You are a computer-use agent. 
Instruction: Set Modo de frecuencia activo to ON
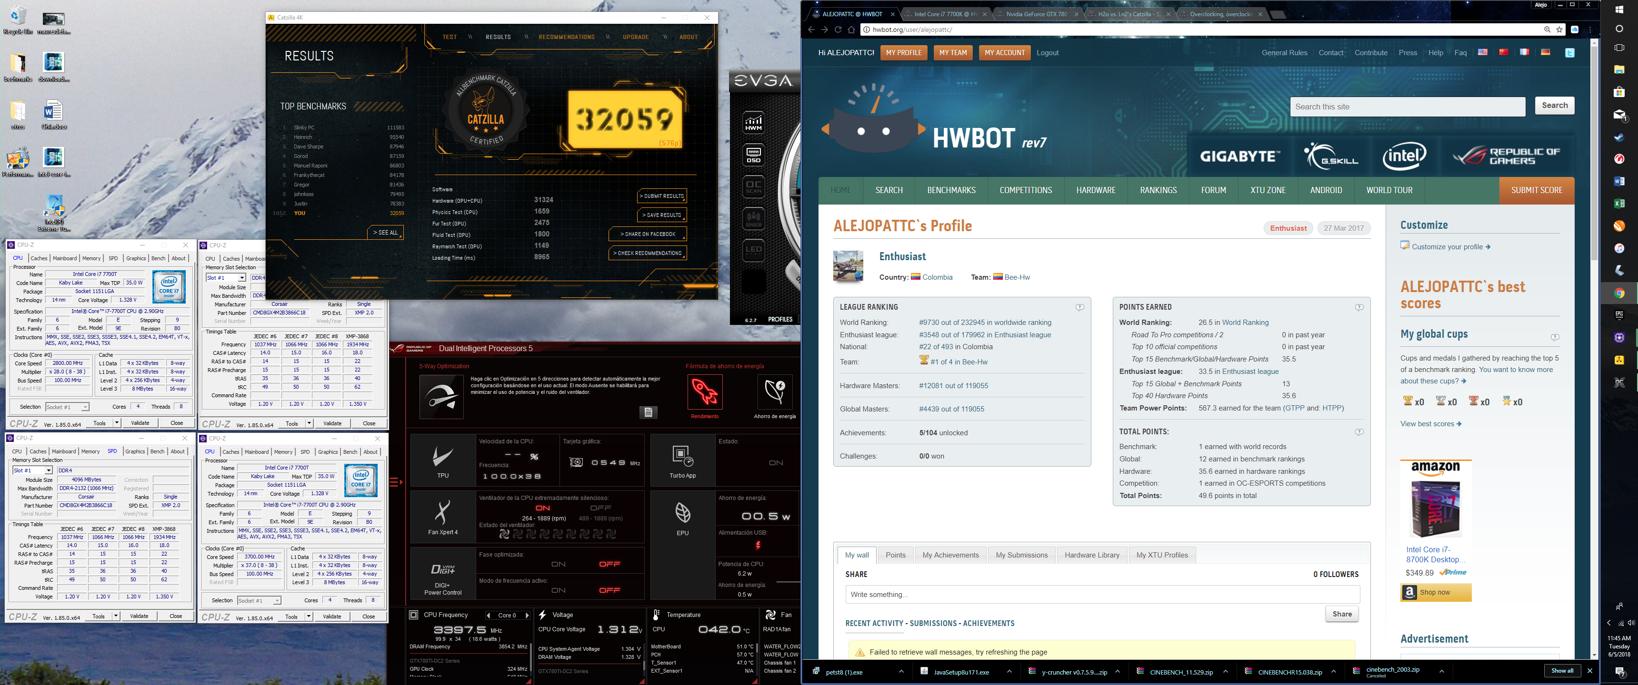click(558, 590)
